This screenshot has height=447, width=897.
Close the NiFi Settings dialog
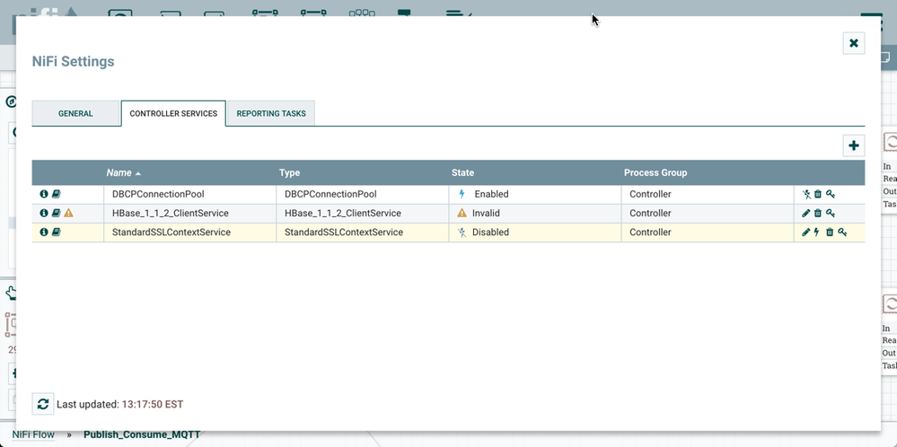[853, 43]
